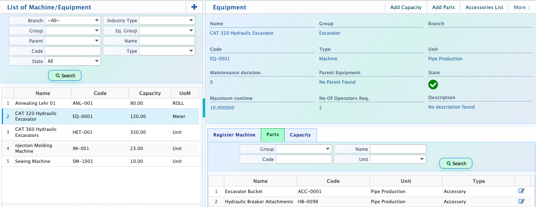Click part code HB-0098
The image size is (536, 207).
pos(333,202)
